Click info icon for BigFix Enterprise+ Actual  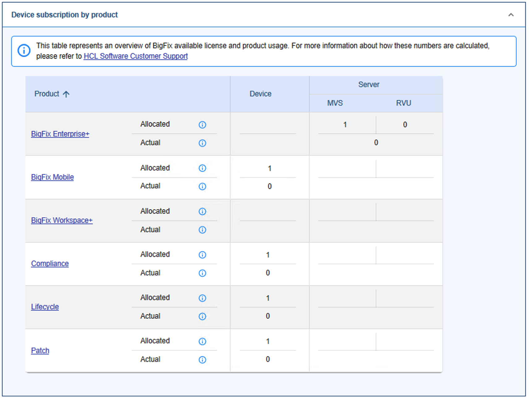(x=202, y=143)
